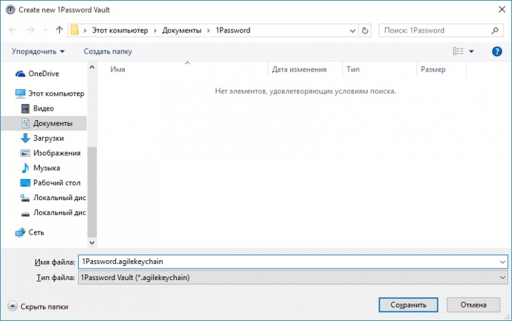Click the 'Рабочий стол' desktop icon
This screenshot has height=321, width=512.
[25, 183]
